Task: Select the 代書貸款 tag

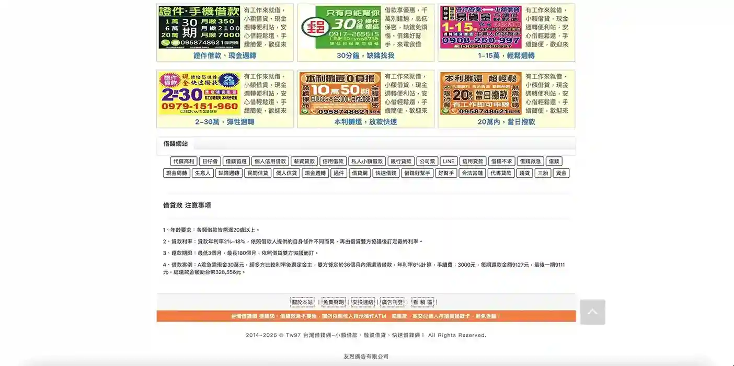Action: [501, 173]
